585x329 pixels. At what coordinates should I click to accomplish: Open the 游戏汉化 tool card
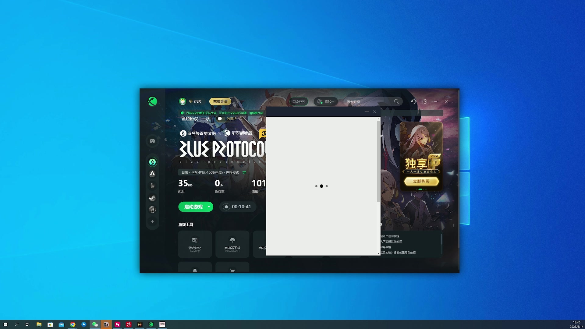coord(195,244)
